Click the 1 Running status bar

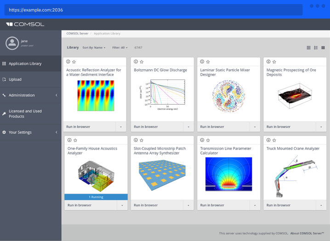tap(96, 197)
